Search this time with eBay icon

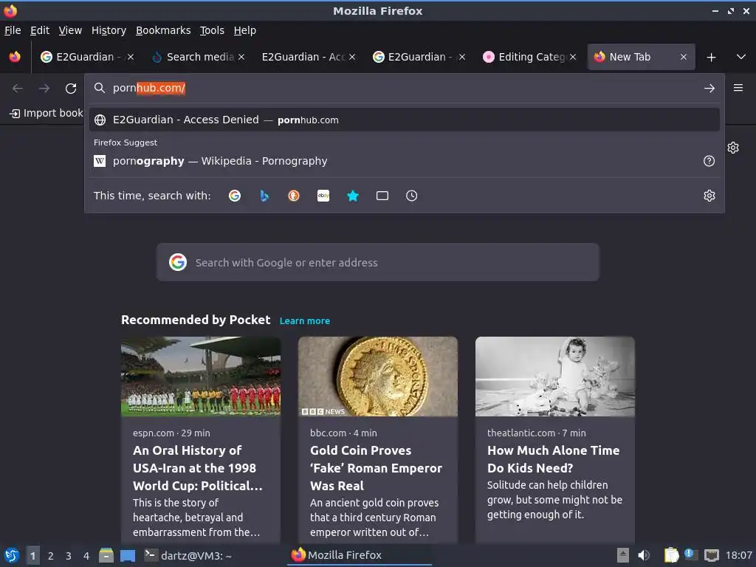click(323, 196)
